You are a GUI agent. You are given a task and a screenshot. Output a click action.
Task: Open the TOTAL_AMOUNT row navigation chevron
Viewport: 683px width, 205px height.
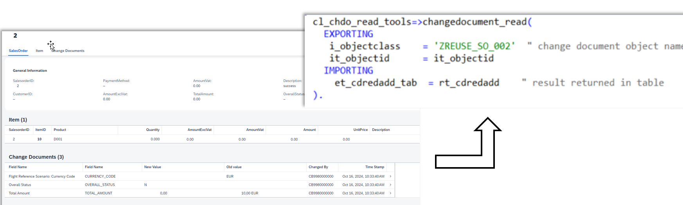tap(390, 193)
